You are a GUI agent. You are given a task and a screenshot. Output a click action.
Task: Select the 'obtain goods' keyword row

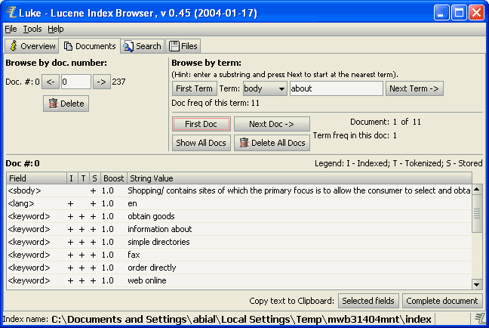coord(239,216)
